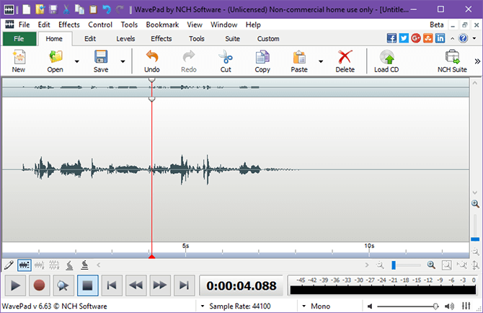
Task: Click the volume slider knob
Action: pyautogui.click(x=435, y=307)
